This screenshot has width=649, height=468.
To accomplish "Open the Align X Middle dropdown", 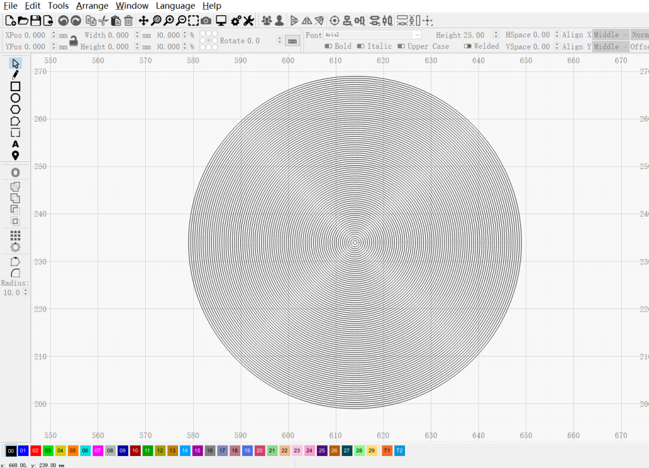I will click(x=610, y=35).
